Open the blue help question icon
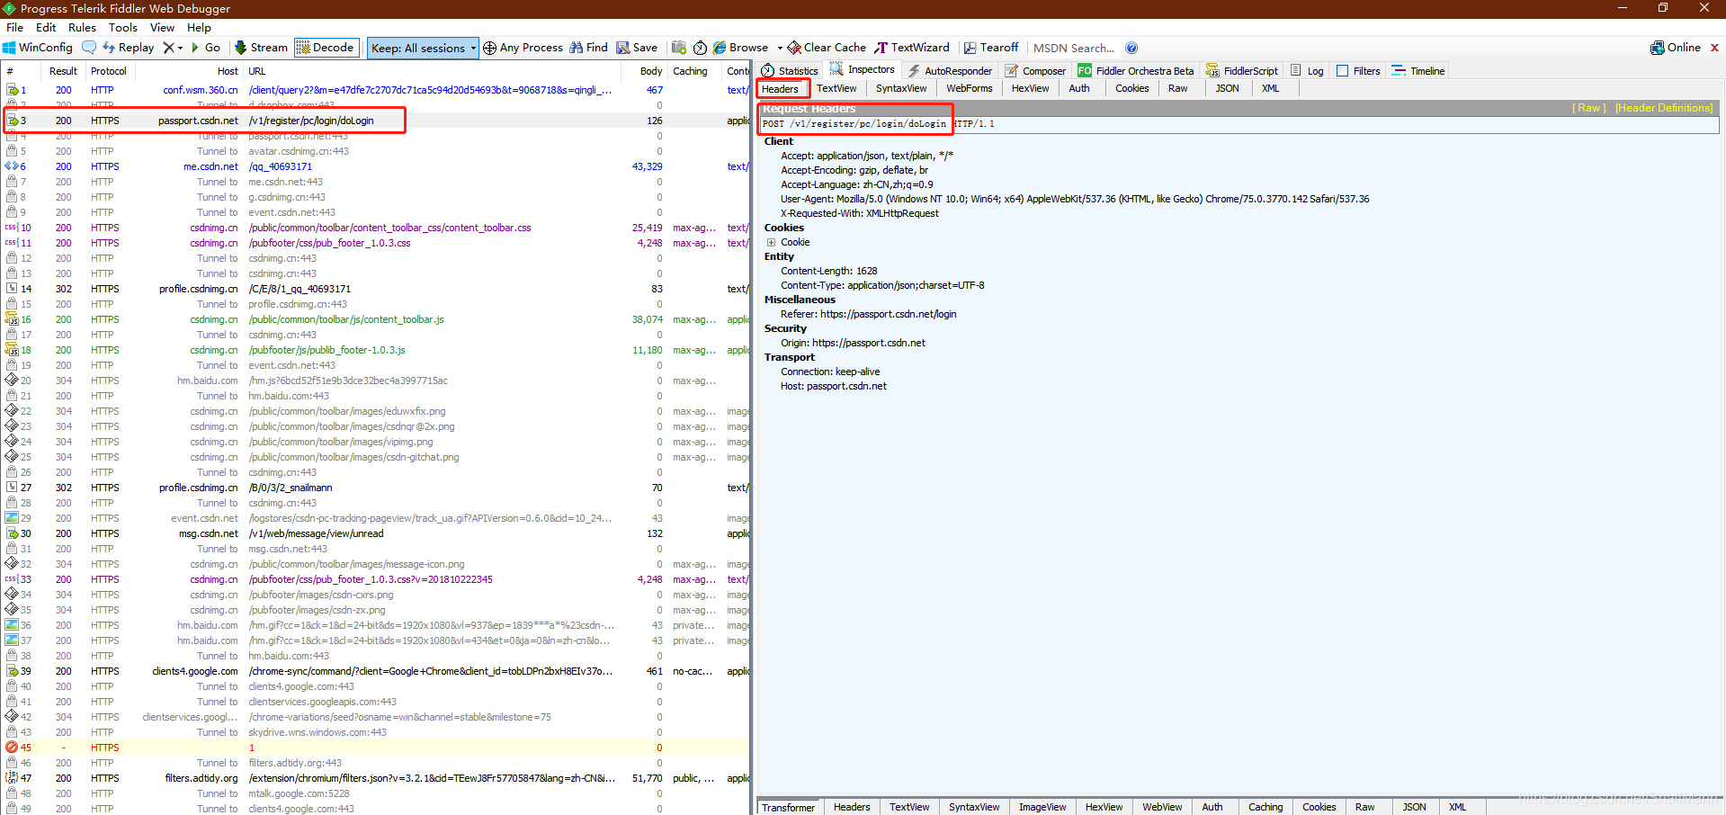 (1131, 48)
